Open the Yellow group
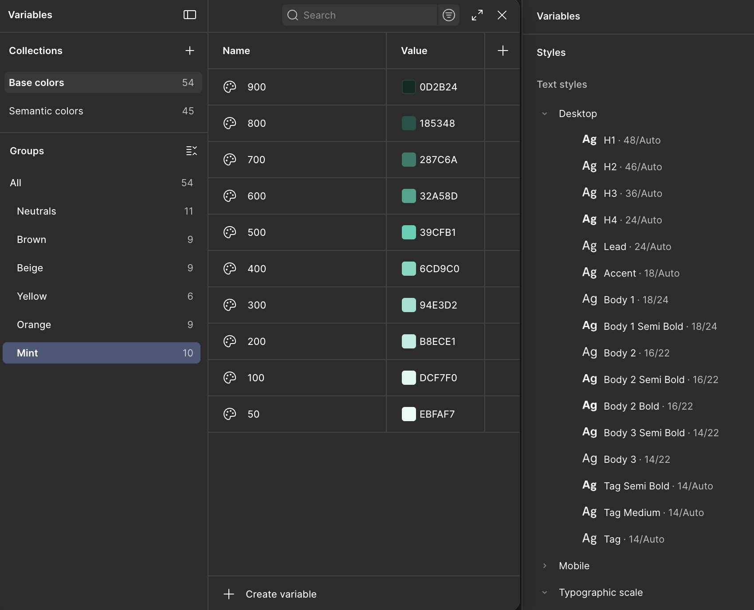 [x=102, y=296]
